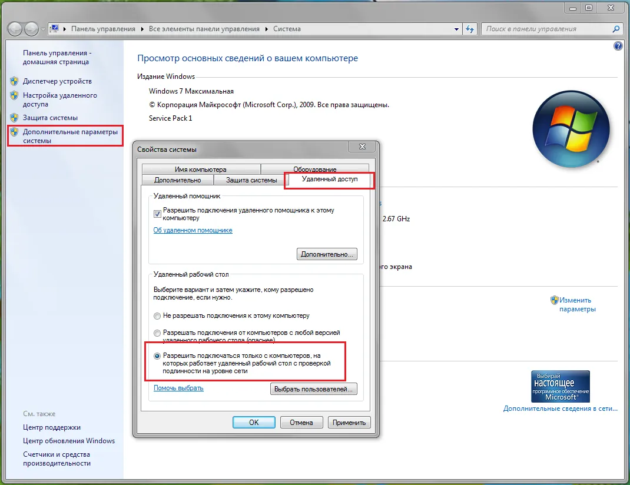This screenshot has height=485, width=630.
Task: Click Панель управления breadcrumb segment
Action: coord(103,29)
